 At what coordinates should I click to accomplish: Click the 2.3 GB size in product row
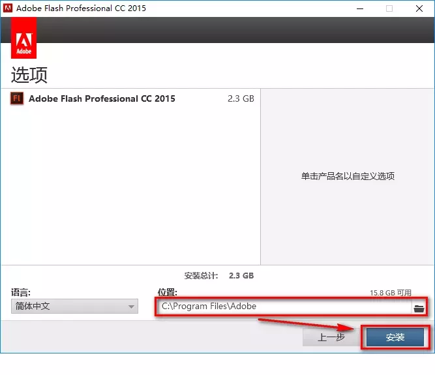(241, 99)
